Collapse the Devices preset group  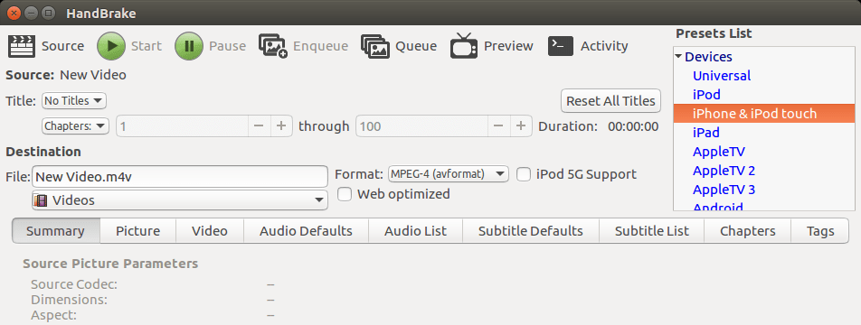click(678, 57)
